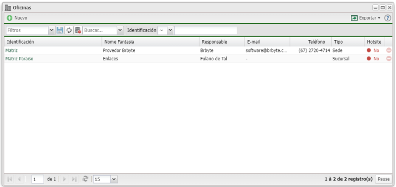
Task: Sort by the Nome Fantasia column header
Action: click(x=150, y=42)
